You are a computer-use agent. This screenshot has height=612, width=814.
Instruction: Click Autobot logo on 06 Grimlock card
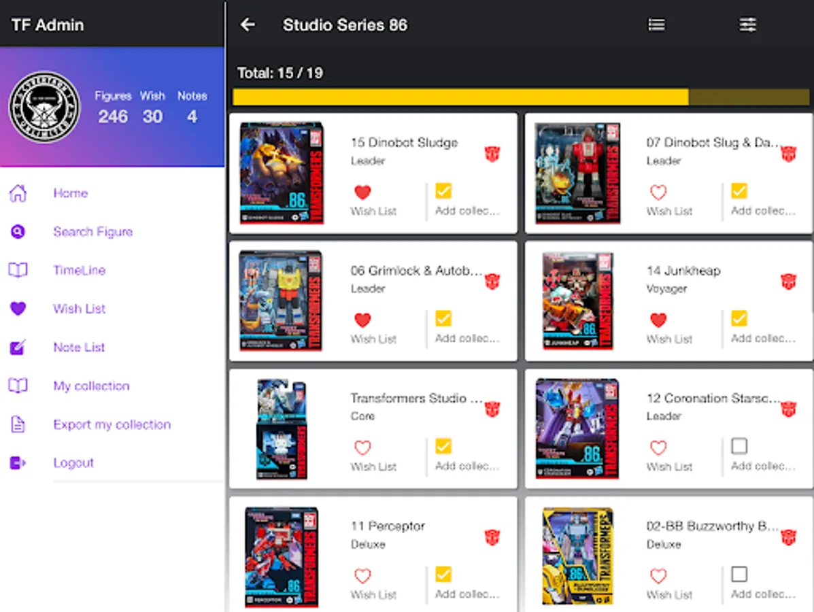492,282
